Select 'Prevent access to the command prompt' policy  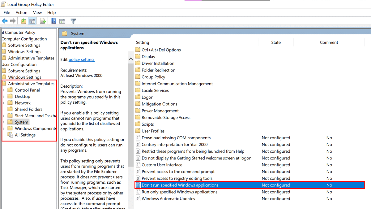coord(178,172)
